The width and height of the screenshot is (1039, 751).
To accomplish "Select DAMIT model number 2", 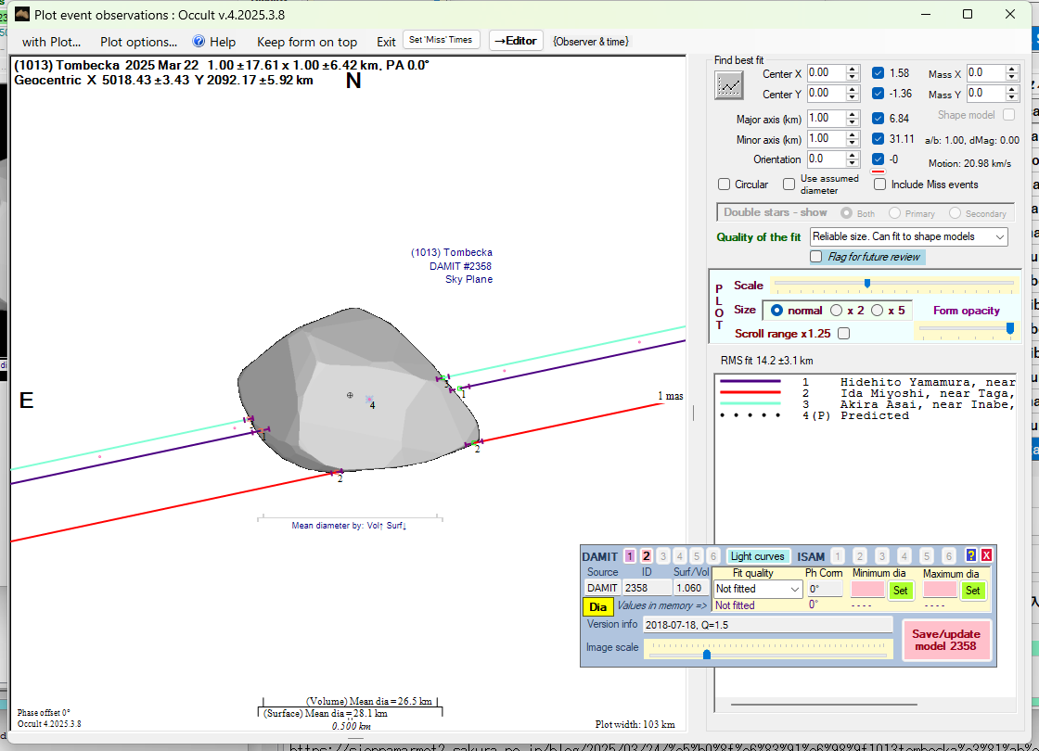I will (646, 556).
